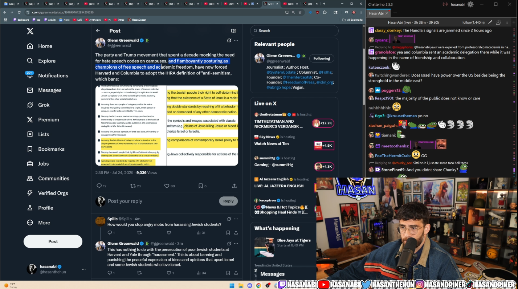Add a new Chatterino tab with plus
518x289 pixels.
(x=395, y=13)
